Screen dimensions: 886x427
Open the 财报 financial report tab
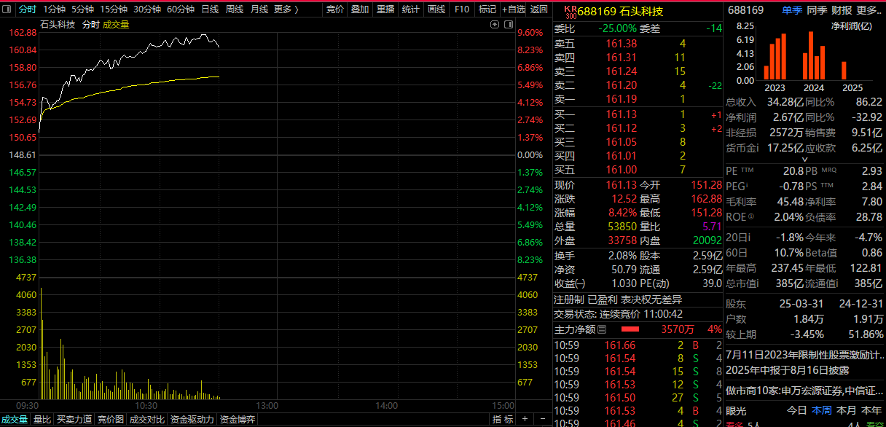click(x=842, y=10)
